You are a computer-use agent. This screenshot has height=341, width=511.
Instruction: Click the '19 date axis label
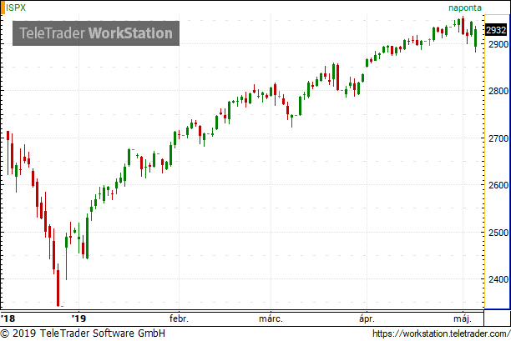(x=78, y=318)
